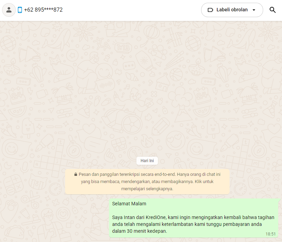Image resolution: width=282 pixels, height=242 pixels.
Task: Open contact +62 895****872 details
Action: [x=43, y=10]
